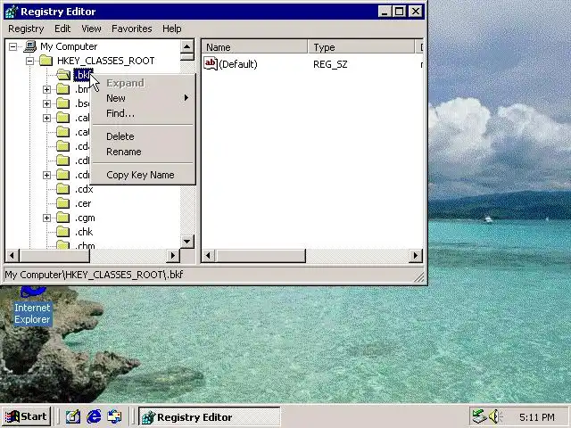The image size is (571, 428).
Task: Click the values pane scroll right arrow
Action: [415, 256]
